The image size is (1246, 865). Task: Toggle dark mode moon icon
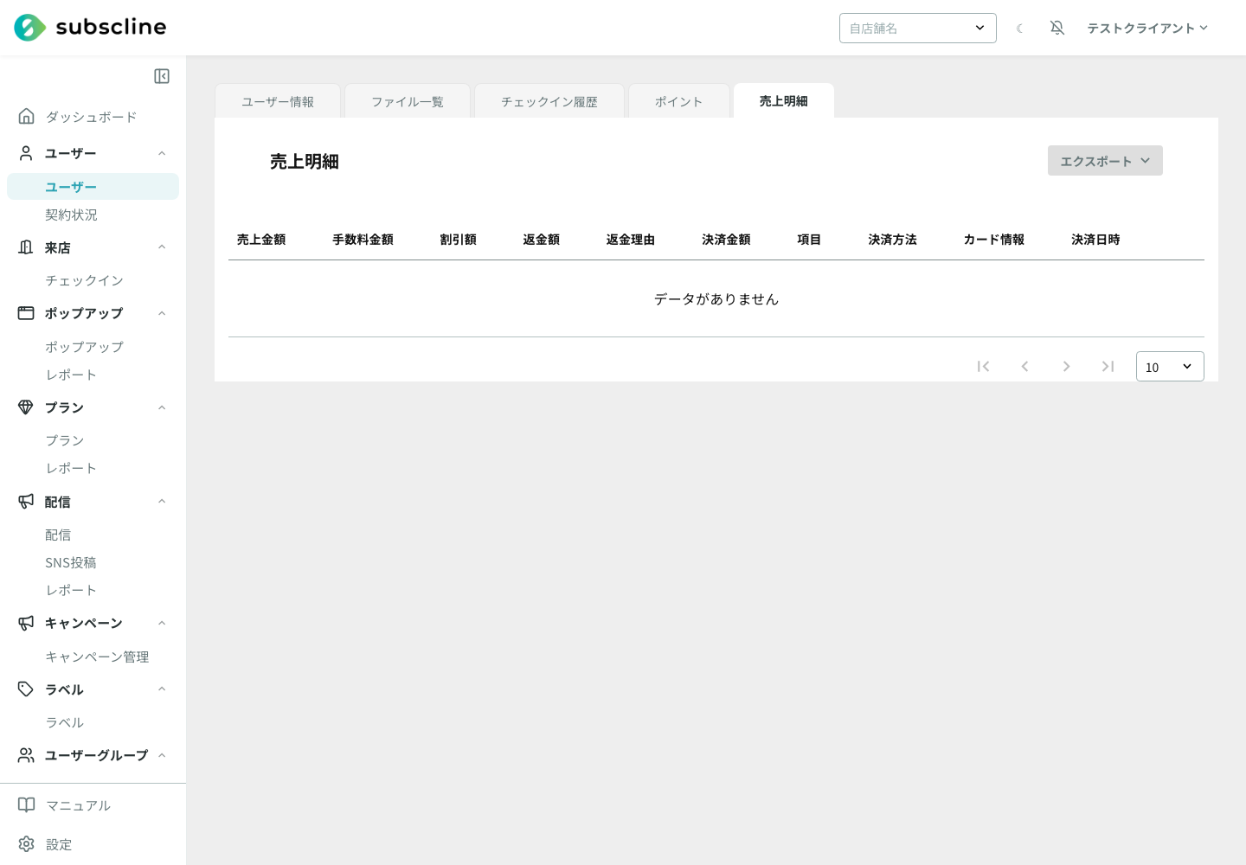tap(1020, 29)
